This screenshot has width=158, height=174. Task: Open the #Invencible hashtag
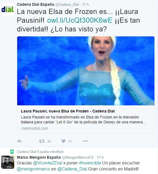[90, 163]
